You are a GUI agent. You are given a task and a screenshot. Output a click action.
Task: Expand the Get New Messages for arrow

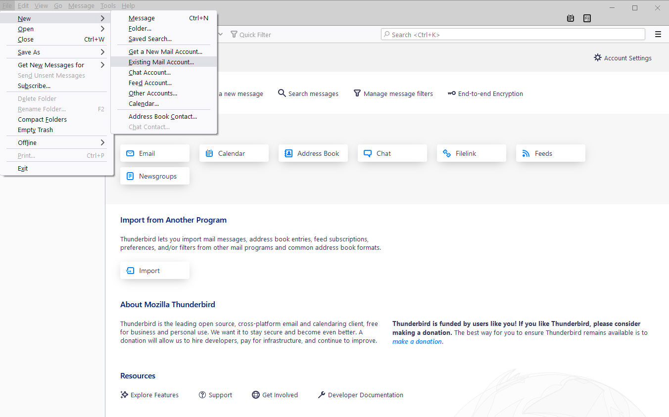102,65
